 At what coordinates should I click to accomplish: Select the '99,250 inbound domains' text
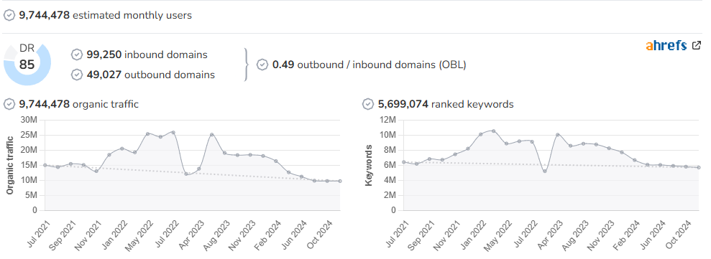[x=147, y=55]
